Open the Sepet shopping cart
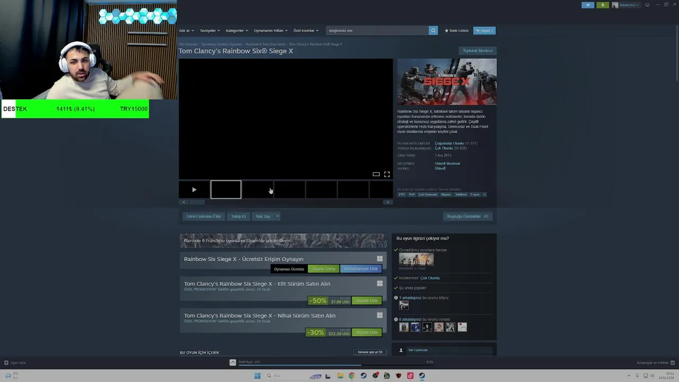This screenshot has width=679, height=382. [x=484, y=30]
